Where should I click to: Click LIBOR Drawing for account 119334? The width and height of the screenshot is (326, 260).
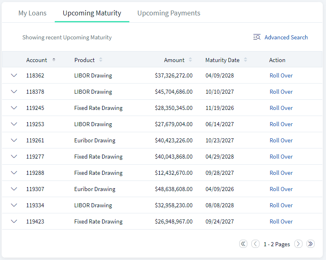point(93,205)
